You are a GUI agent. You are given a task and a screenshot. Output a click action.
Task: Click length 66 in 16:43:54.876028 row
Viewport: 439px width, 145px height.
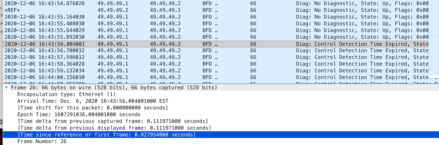point(253,4)
